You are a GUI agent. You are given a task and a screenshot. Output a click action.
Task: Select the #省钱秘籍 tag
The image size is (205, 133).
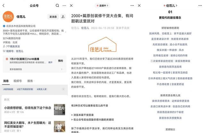tap(8, 89)
